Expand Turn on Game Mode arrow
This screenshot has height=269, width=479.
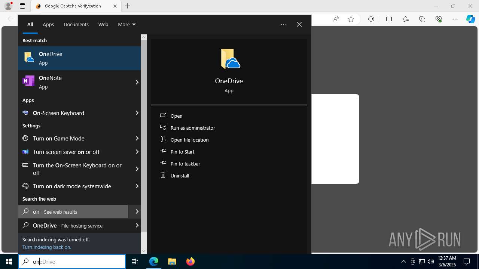pos(137,138)
